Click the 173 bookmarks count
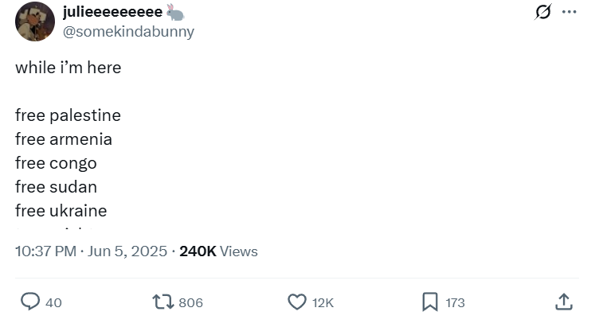 [455, 302]
